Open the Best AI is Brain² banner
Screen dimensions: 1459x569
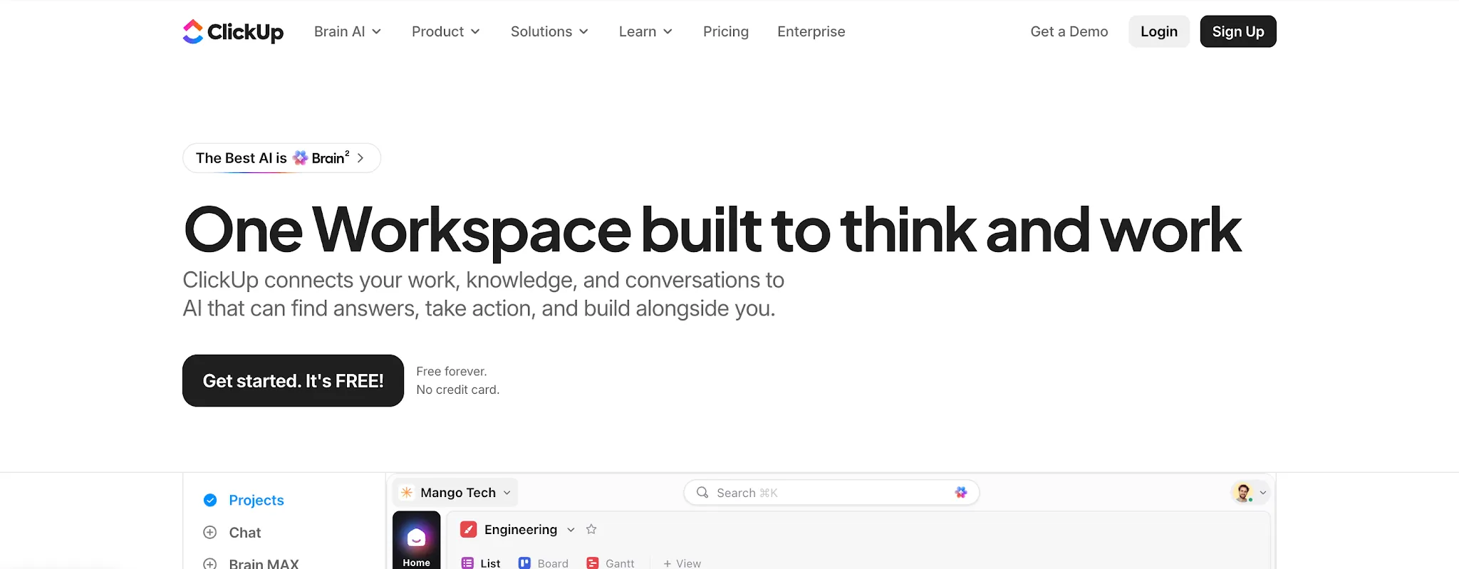tap(281, 158)
